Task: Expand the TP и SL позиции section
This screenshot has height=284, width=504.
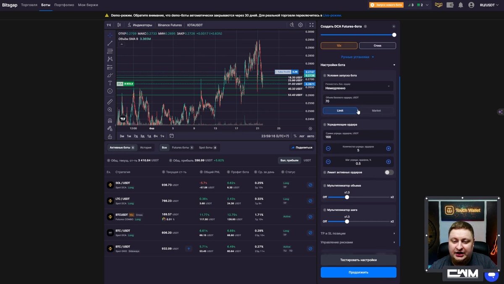Action: [x=358, y=233]
